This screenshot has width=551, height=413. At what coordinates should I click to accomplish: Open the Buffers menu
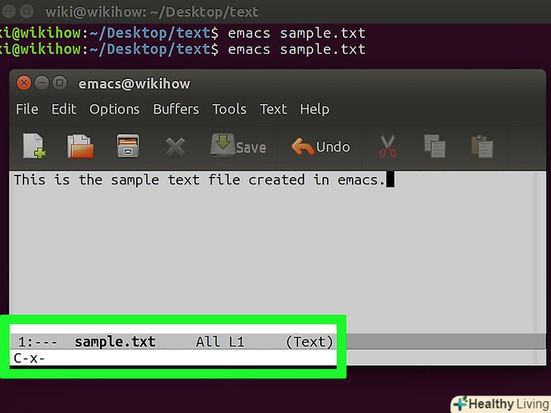click(x=176, y=109)
